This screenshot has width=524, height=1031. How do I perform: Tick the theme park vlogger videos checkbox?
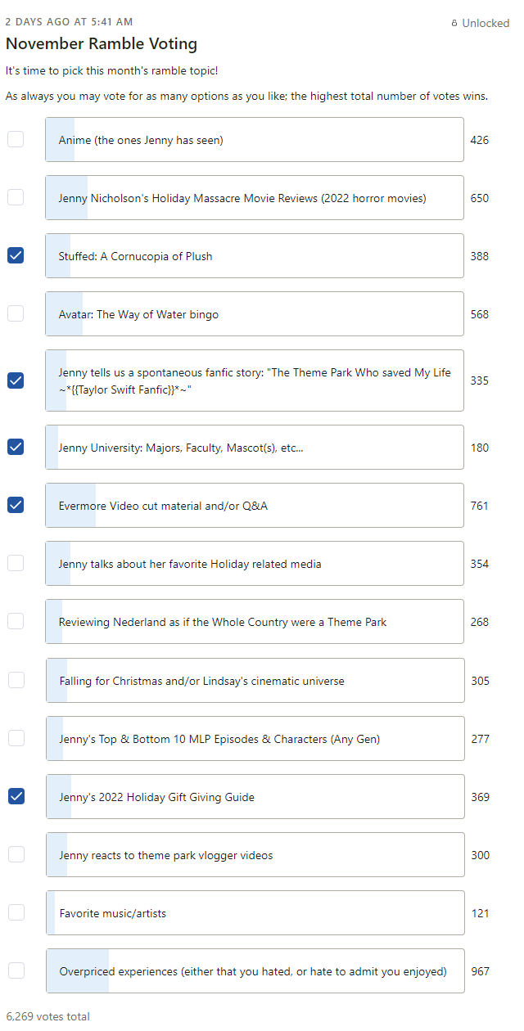pos(16,854)
